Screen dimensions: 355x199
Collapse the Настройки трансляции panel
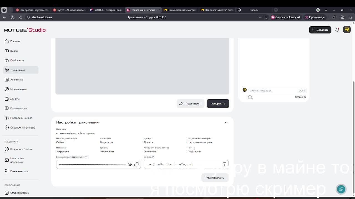click(x=226, y=122)
